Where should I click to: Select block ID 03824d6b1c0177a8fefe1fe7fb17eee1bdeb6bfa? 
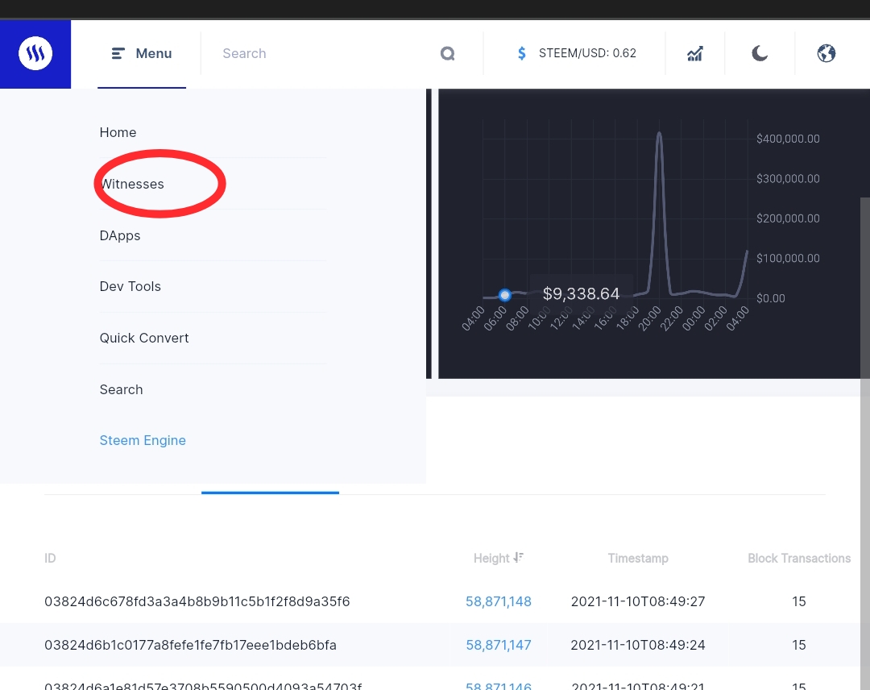pyautogui.click(x=190, y=645)
